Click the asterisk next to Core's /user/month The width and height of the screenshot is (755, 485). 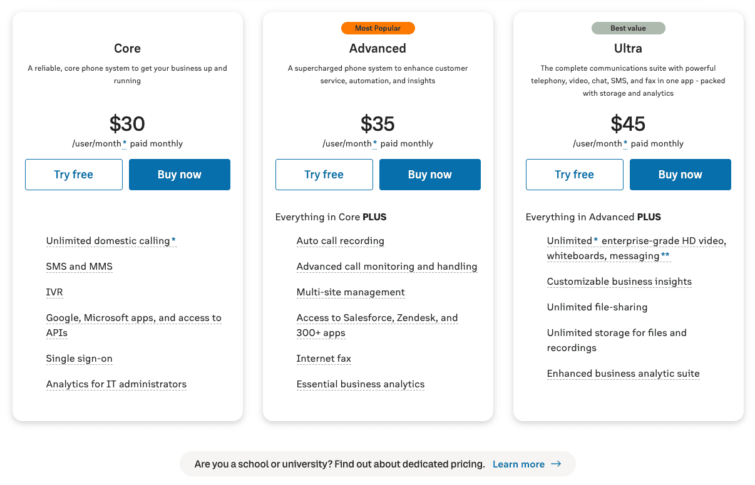[125, 143]
